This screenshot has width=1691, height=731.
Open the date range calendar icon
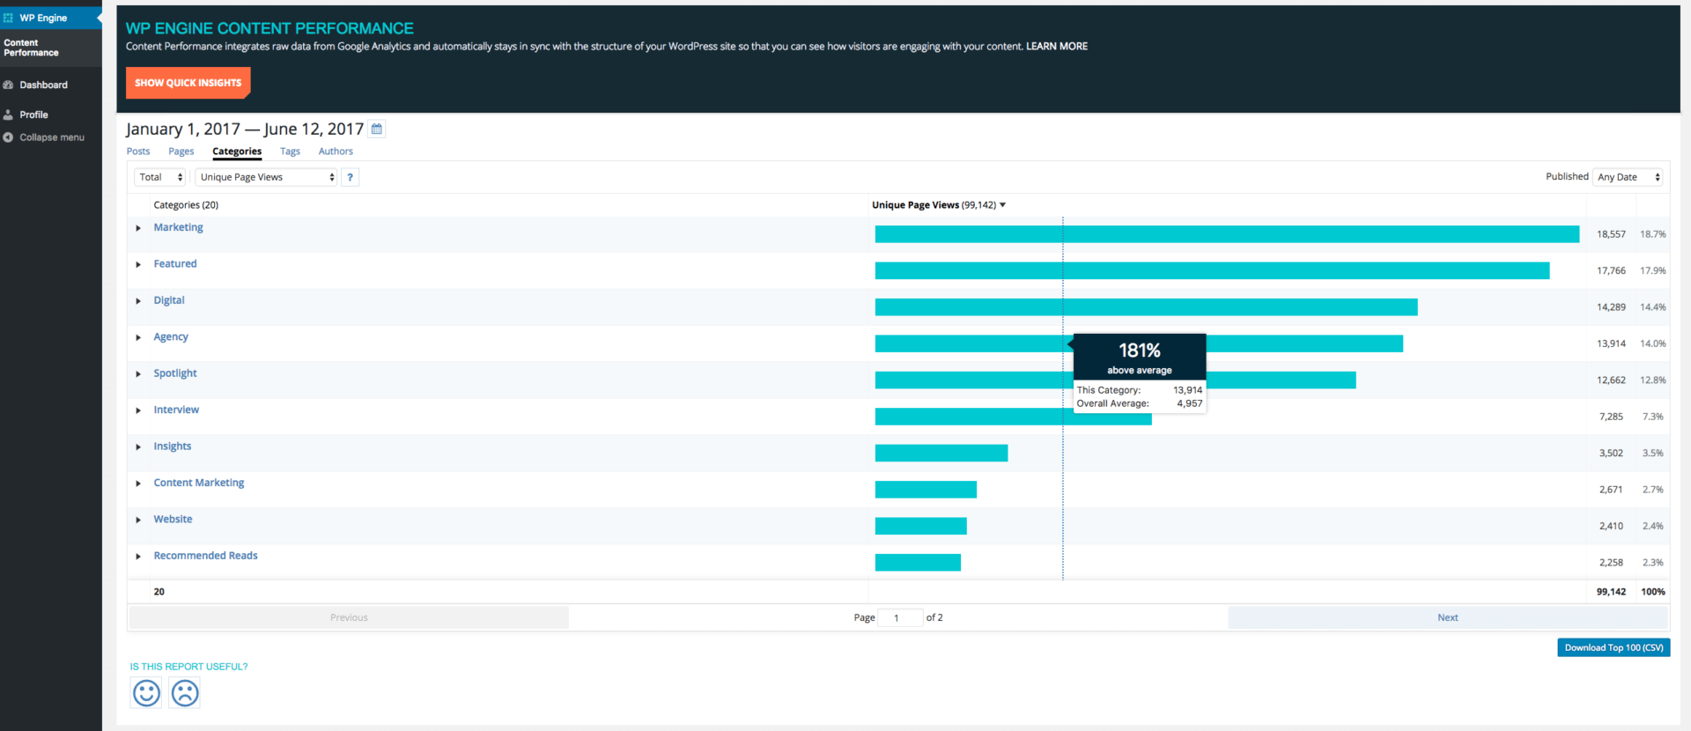pyautogui.click(x=377, y=129)
